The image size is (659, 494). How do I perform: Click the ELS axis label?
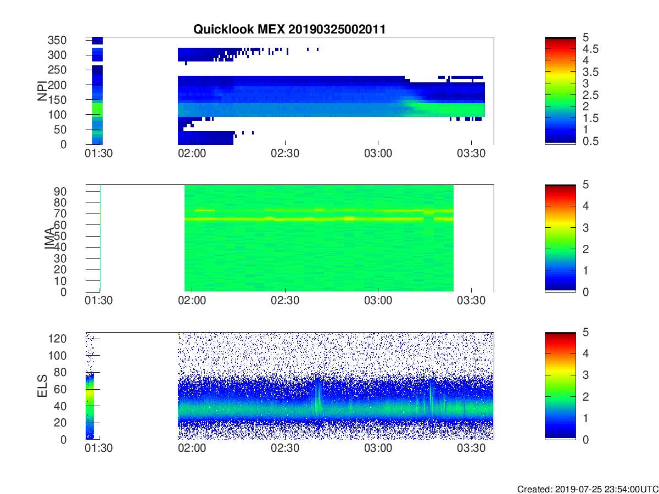click(x=42, y=385)
